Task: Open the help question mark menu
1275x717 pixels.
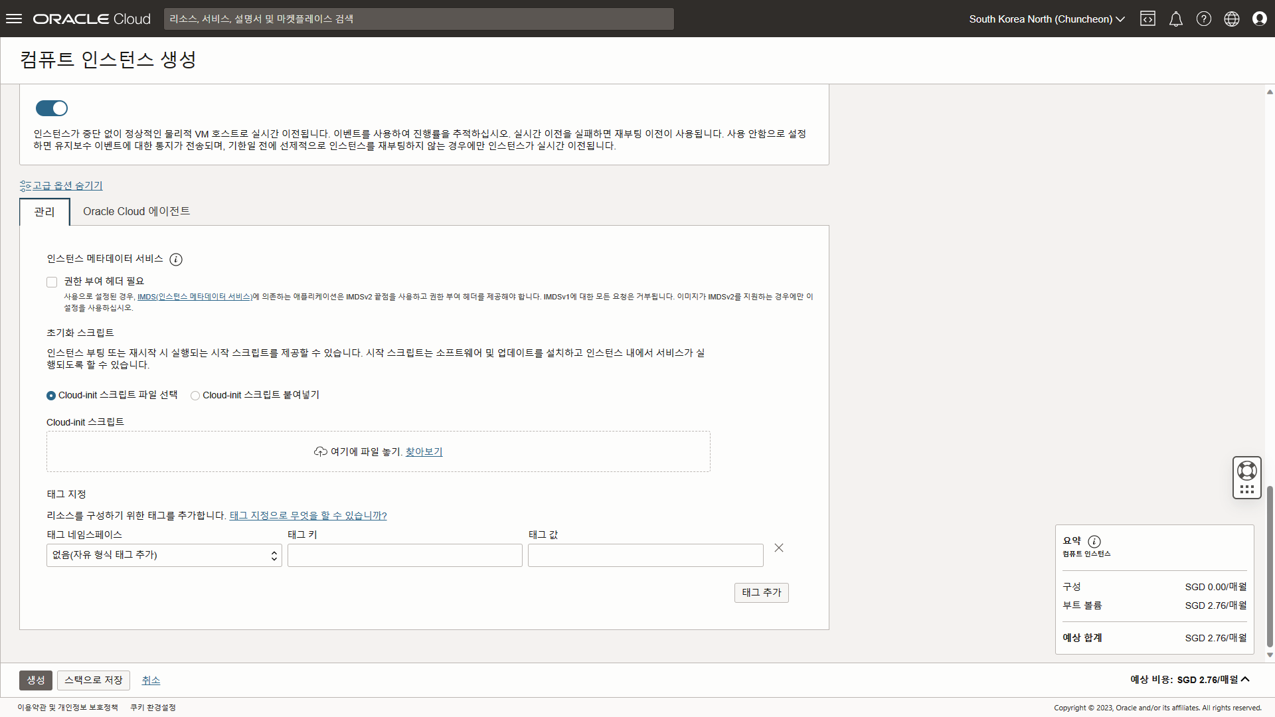Action: pyautogui.click(x=1203, y=19)
